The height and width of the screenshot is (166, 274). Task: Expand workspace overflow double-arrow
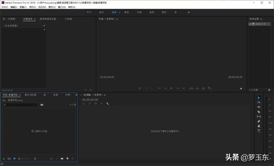point(189,12)
